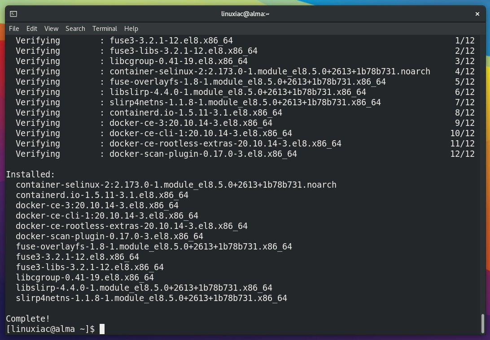Click the "Complete!" output line

tap(28, 319)
